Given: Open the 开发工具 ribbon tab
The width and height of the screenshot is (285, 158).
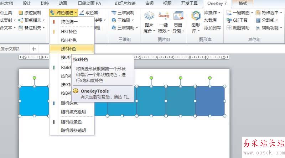Looking at the screenshot, I should point(189,3).
